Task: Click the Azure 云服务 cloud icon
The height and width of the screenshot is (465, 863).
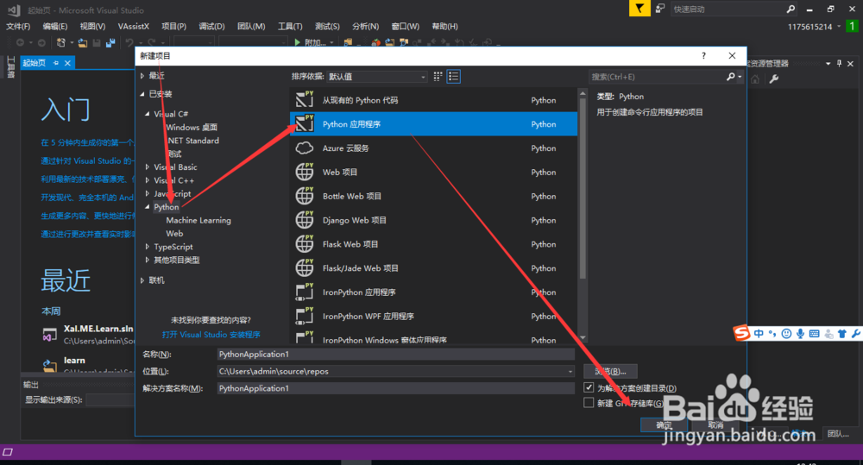Action: pyautogui.click(x=305, y=148)
